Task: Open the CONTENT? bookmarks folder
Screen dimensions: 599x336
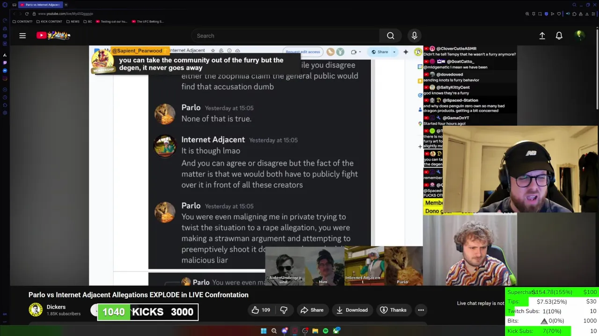Action: coord(22,21)
